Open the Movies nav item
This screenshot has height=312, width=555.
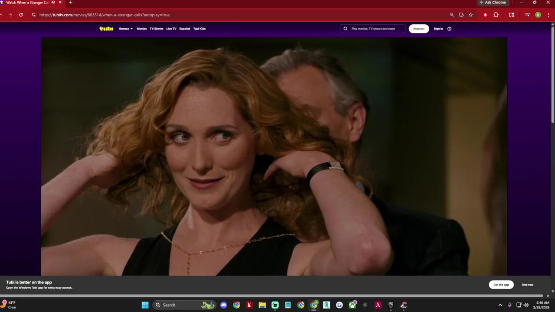click(x=142, y=29)
